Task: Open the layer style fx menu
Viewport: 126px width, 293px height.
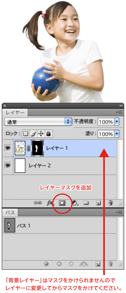Action: 50,203
